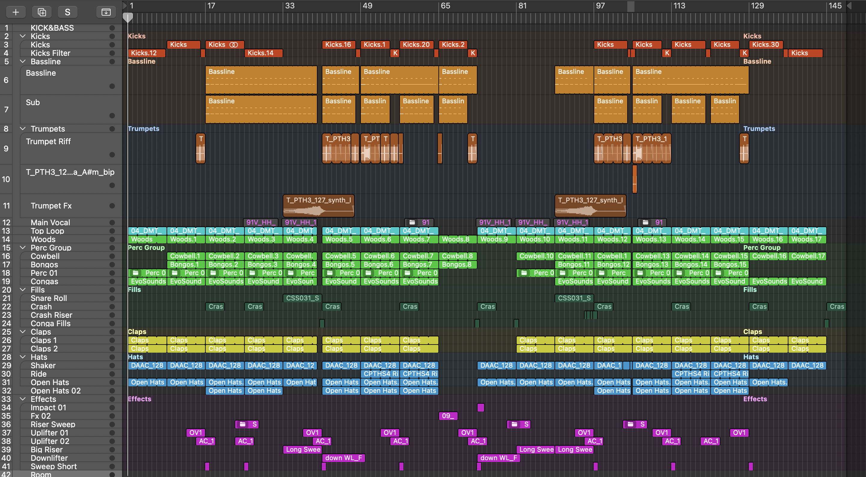Image resolution: width=866 pixels, height=477 pixels.
Task: Toggle the Trumpet Riff track dot
Action: point(112,154)
